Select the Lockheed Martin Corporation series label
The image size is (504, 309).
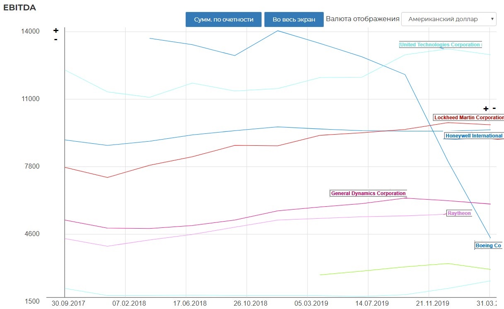pyautogui.click(x=468, y=118)
